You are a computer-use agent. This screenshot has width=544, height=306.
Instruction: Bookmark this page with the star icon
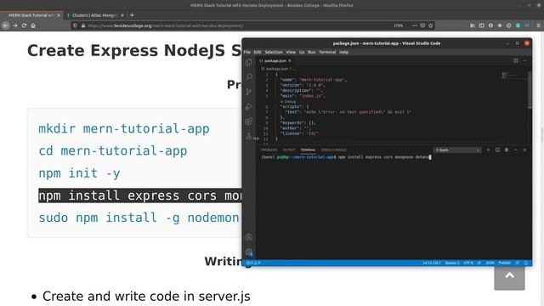431,25
